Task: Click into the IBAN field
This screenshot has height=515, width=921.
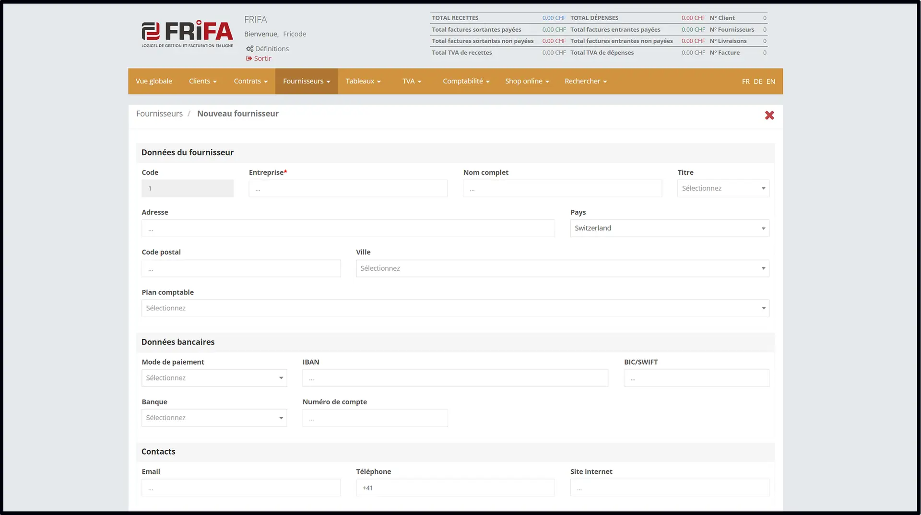Action: (x=455, y=378)
